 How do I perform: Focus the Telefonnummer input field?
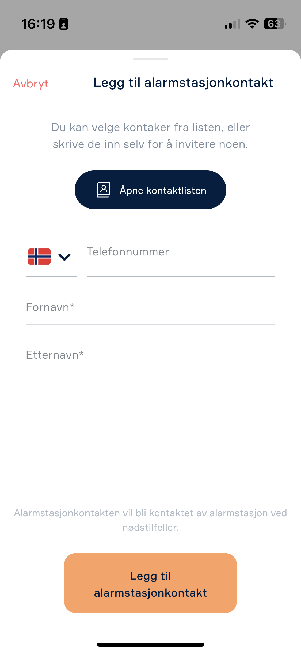click(181, 257)
